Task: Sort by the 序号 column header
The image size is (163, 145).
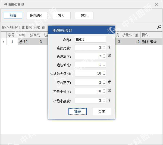Action: tap(11, 35)
